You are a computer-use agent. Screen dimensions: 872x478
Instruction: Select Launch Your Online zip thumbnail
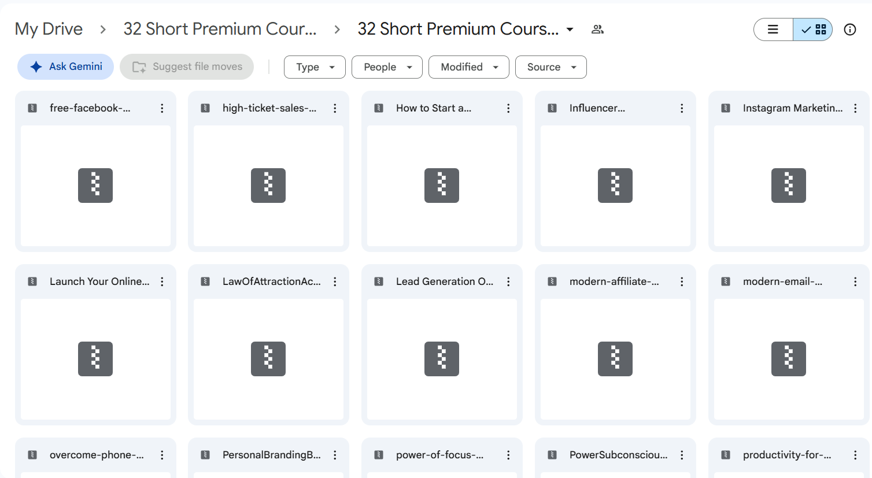pyautogui.click(x=95, y=359)
